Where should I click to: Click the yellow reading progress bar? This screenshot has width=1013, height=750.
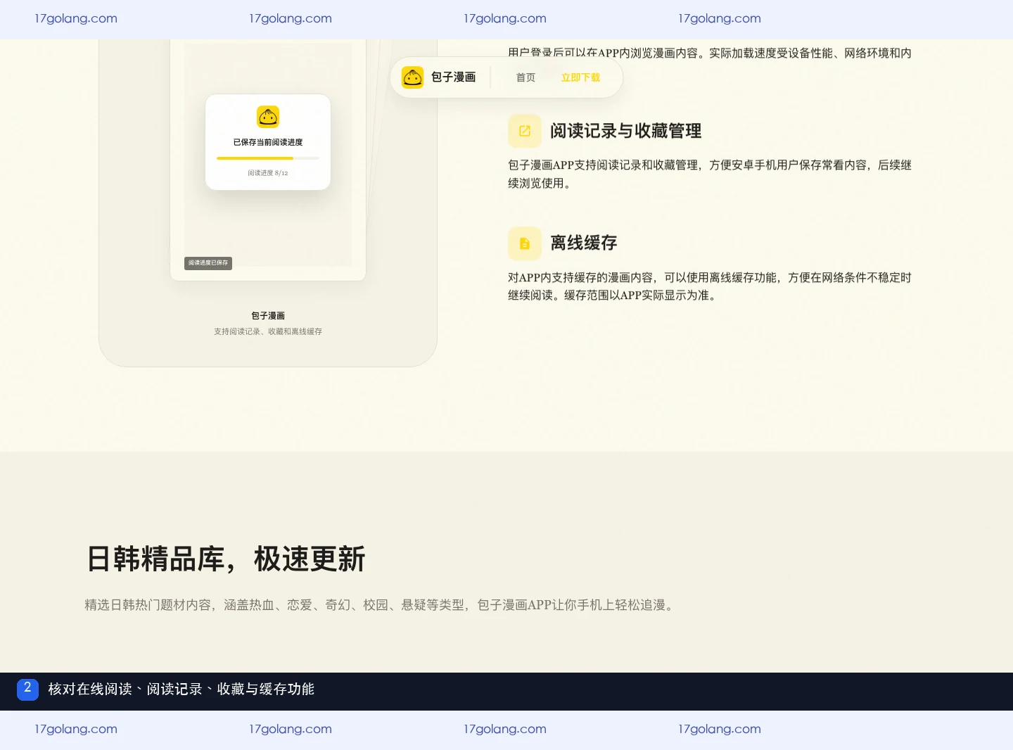click(x=268, y=158)
